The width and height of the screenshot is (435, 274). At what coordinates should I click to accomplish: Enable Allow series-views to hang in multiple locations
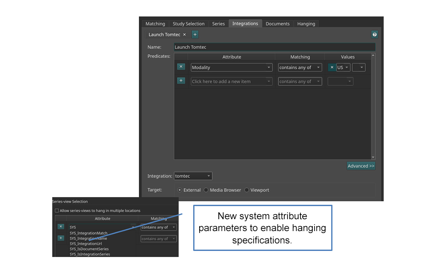(x=57, y=211)
